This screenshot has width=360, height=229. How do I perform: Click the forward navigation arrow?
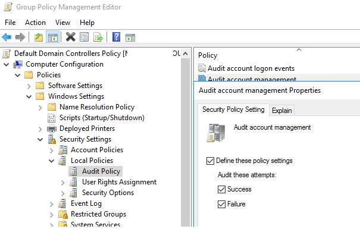[20, 37]
